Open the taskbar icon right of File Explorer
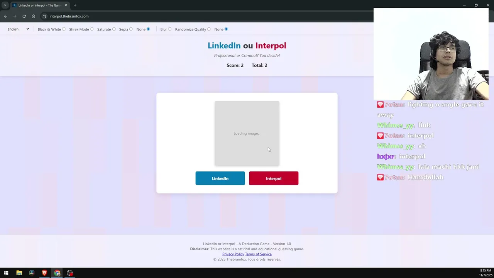Viewport: 494px width, 278px height. [x=32, y=273]
